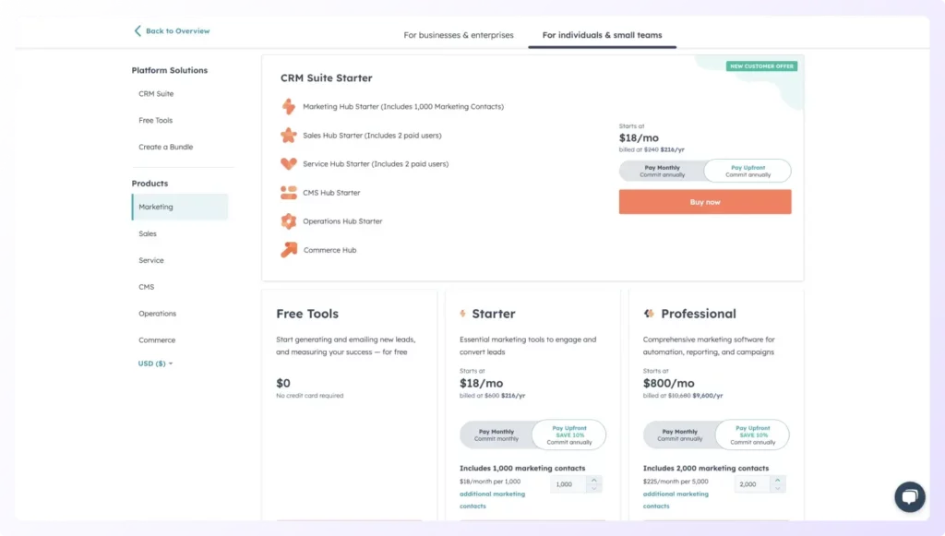The height and width of the screenshot is (536, 945).
Task: Select Pay Monthly in CRM Suite Starter card
Action: [x=662, y=171]
